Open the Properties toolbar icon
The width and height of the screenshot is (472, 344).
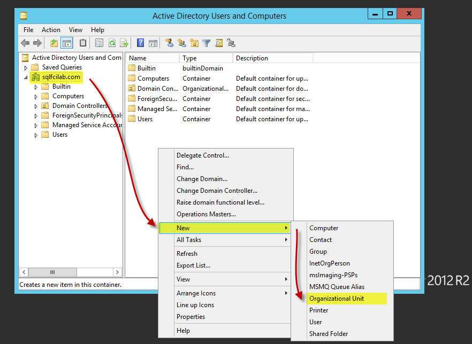pos(100,43)
